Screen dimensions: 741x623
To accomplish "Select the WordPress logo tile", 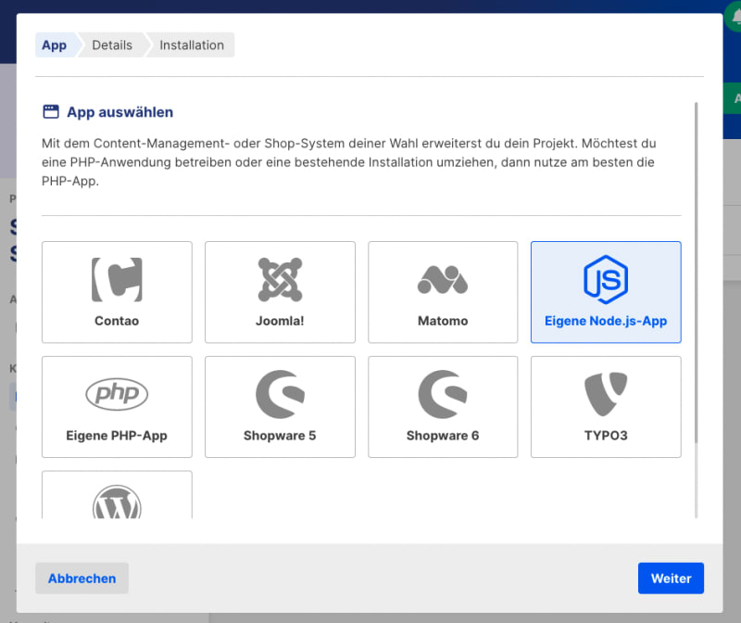I will (117, 495).
